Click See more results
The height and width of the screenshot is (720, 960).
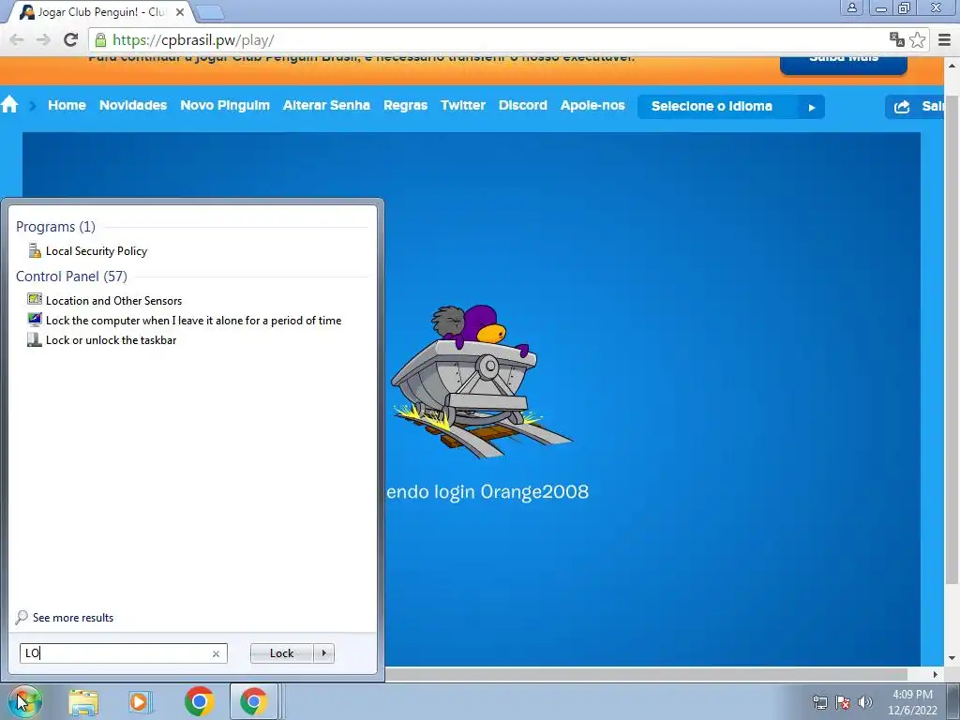coord(65,618)
